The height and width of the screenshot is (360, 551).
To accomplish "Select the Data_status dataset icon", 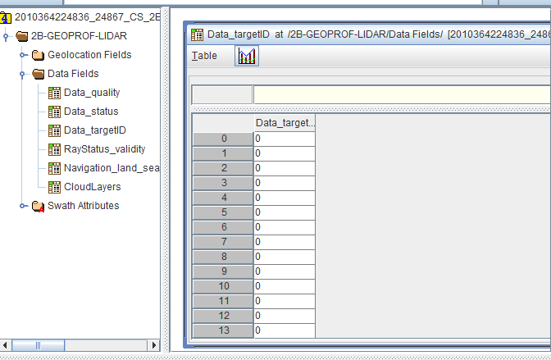I will click(54, 112).
